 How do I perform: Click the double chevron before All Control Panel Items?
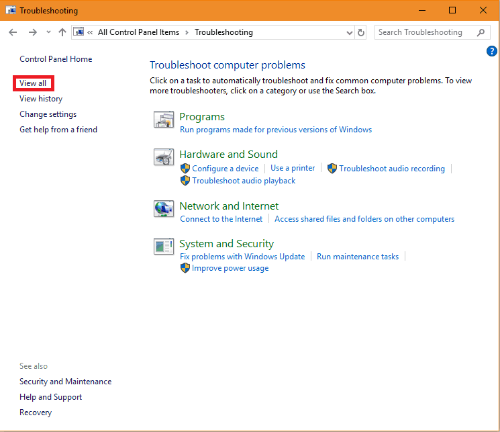[x=90, y=32]
